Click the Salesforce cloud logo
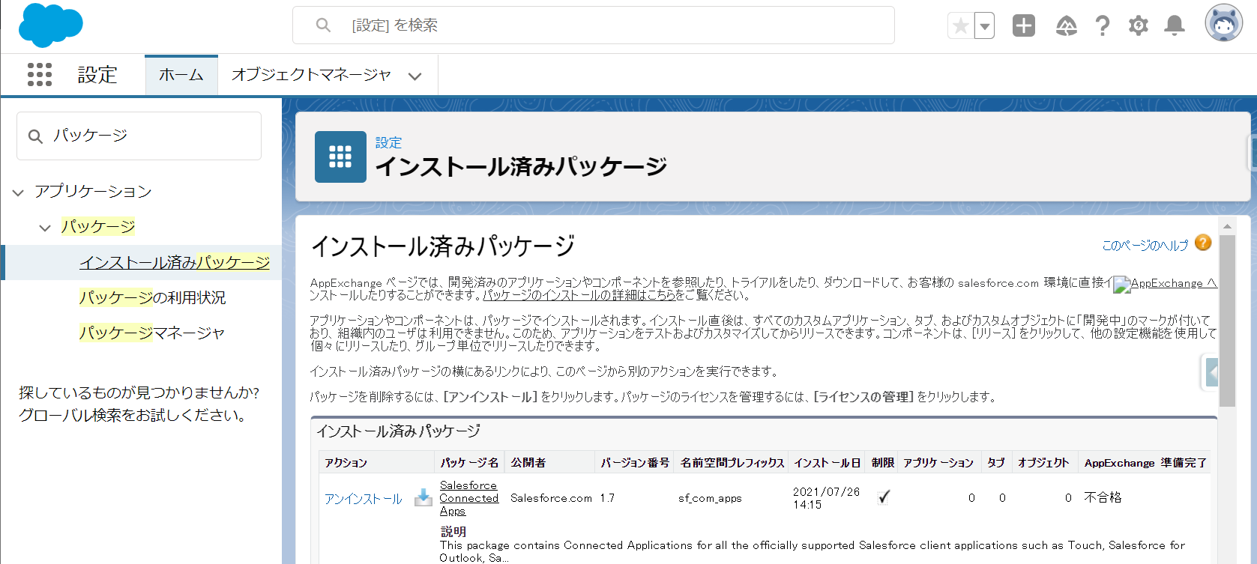1257x564 pixels. pos(50,25)
